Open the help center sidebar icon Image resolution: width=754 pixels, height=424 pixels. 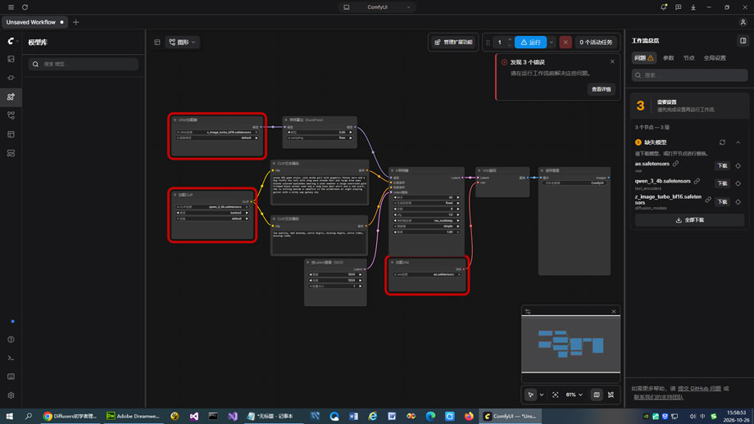tap(11, 340)
